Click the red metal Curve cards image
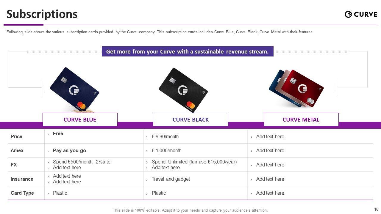Viewport: 381px width, 214px height. (296, 89)
